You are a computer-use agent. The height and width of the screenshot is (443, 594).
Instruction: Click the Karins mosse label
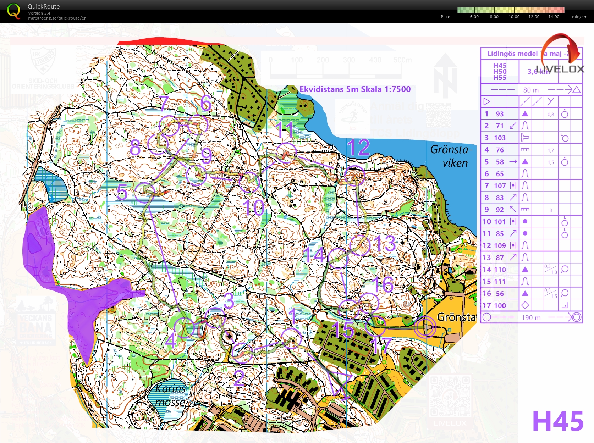(x=171, y=395)
